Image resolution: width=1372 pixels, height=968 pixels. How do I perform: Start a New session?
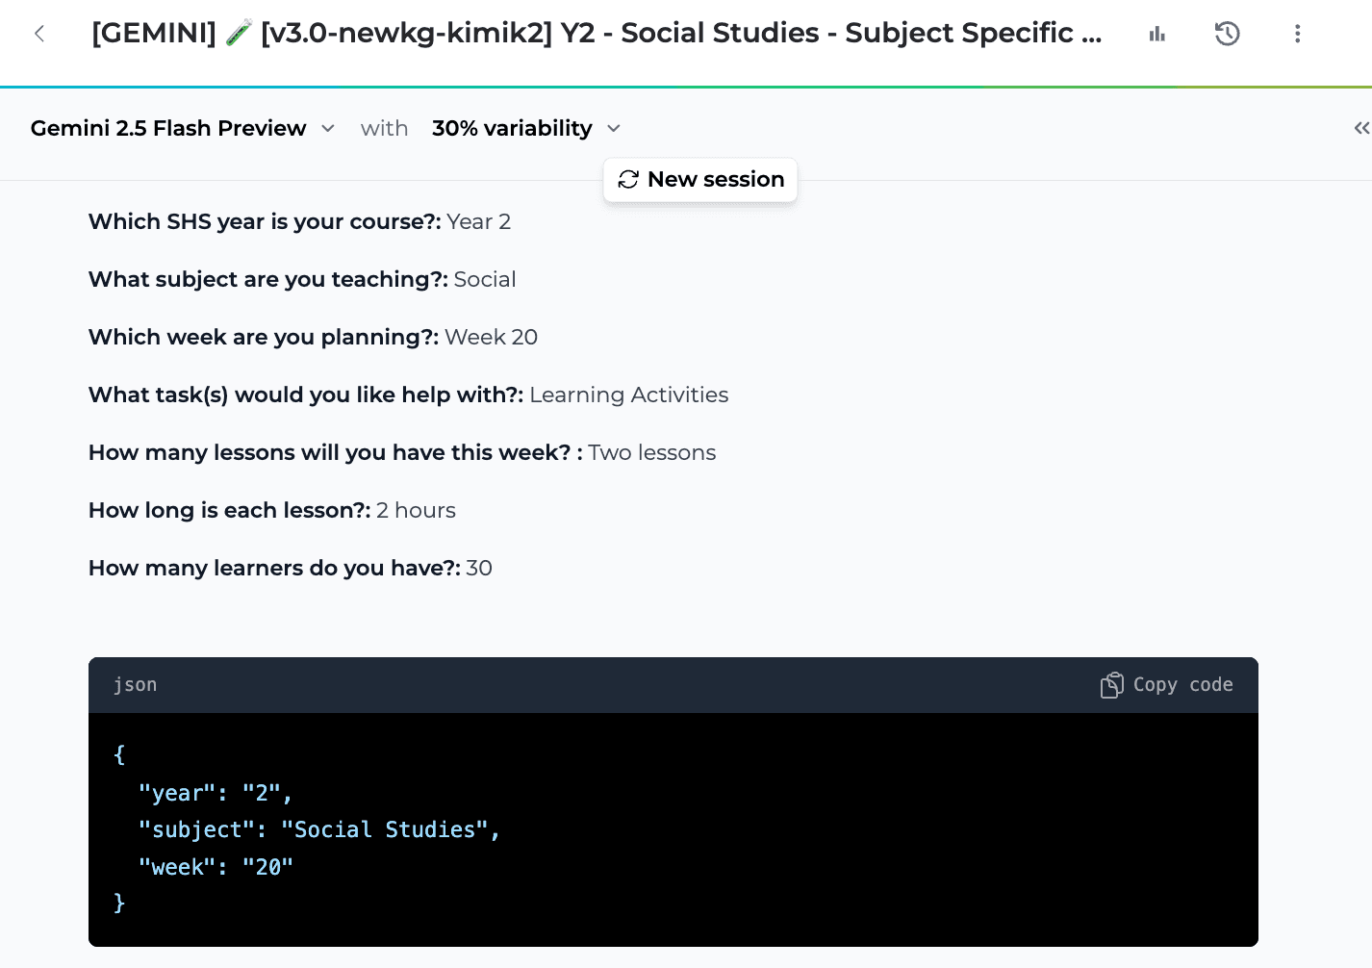(x=699, y=180)
